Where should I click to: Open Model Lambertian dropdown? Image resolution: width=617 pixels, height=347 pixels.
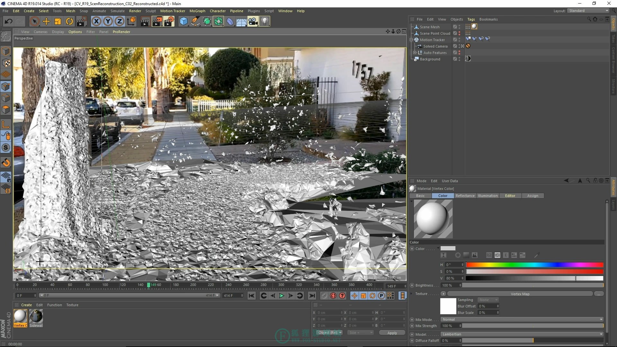pyautogui.click(x=522, y=334)
